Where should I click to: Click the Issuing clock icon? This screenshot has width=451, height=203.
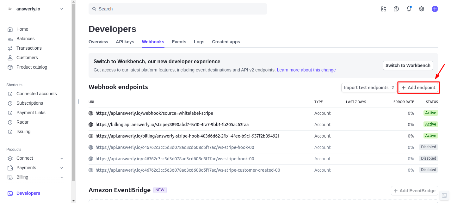coord(10,132)
